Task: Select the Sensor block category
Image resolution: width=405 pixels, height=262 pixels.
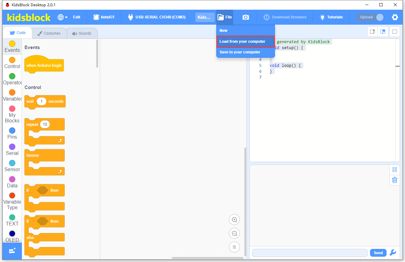Action: [x=12, y=166]
